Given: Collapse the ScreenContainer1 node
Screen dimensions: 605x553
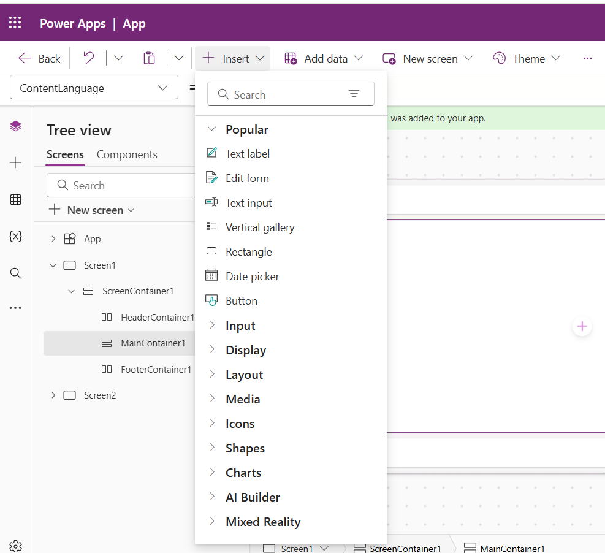Looking at the screenshot, I should [71, 291].
